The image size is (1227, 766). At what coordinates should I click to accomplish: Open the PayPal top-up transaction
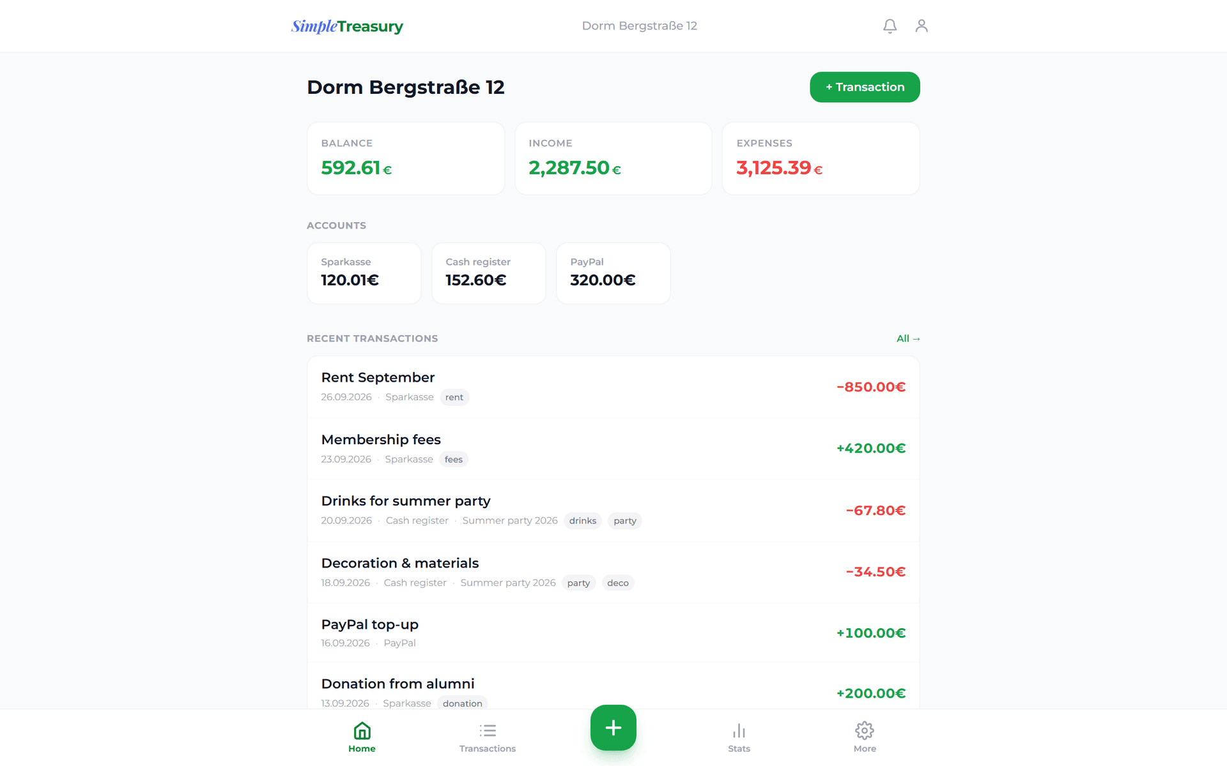[x=613, y=633]
